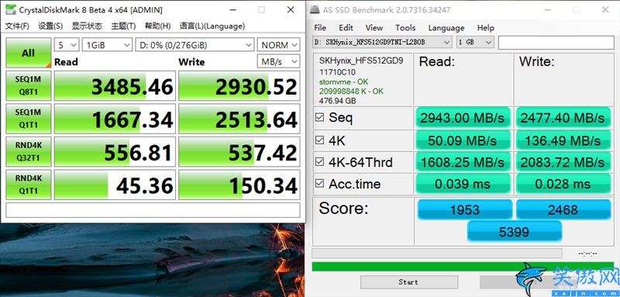Open Tools menu in AS SSD Benchmark

(405, 28)
